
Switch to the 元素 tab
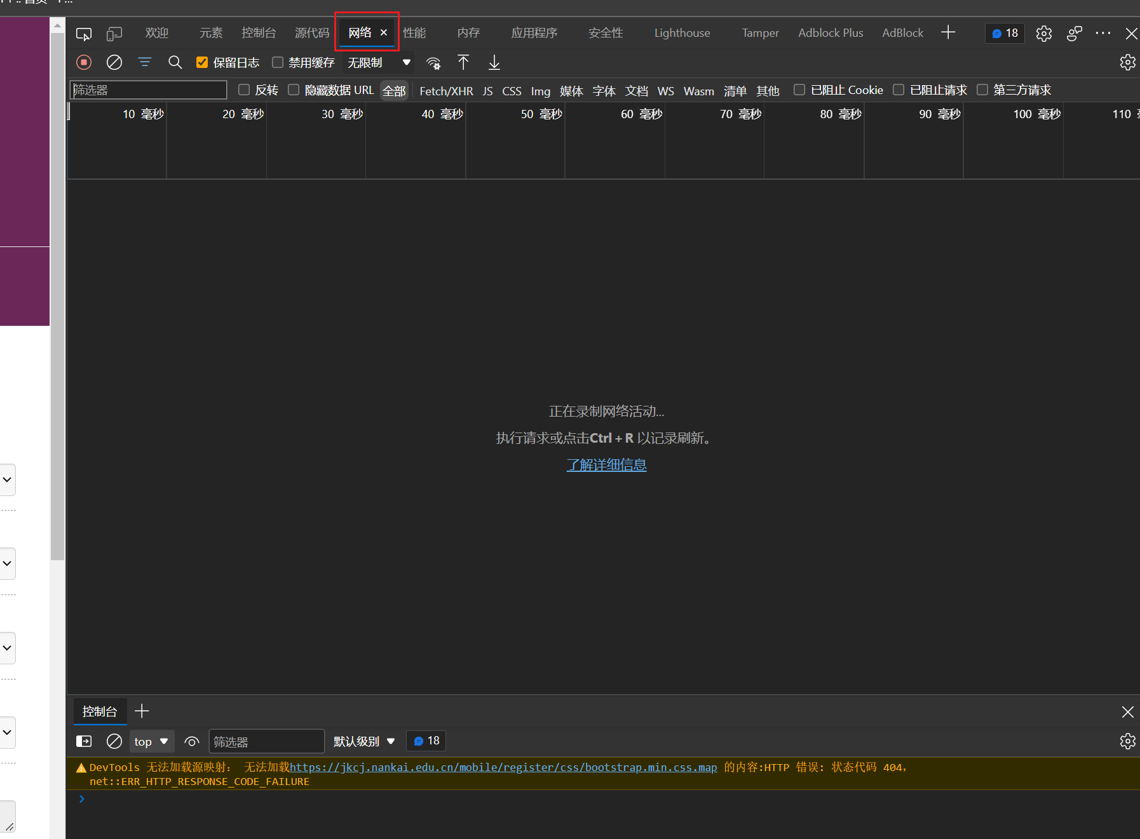pos(211,33)
